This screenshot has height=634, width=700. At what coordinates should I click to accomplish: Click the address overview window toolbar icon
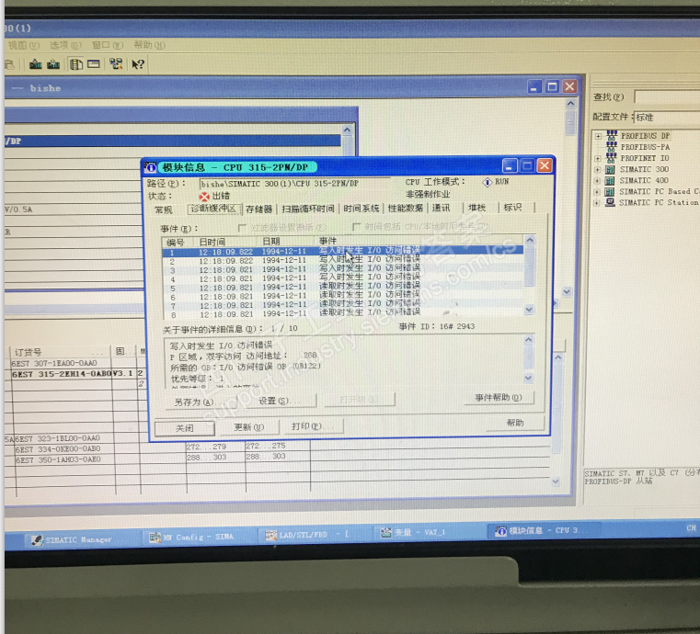[x=93, y=64]
